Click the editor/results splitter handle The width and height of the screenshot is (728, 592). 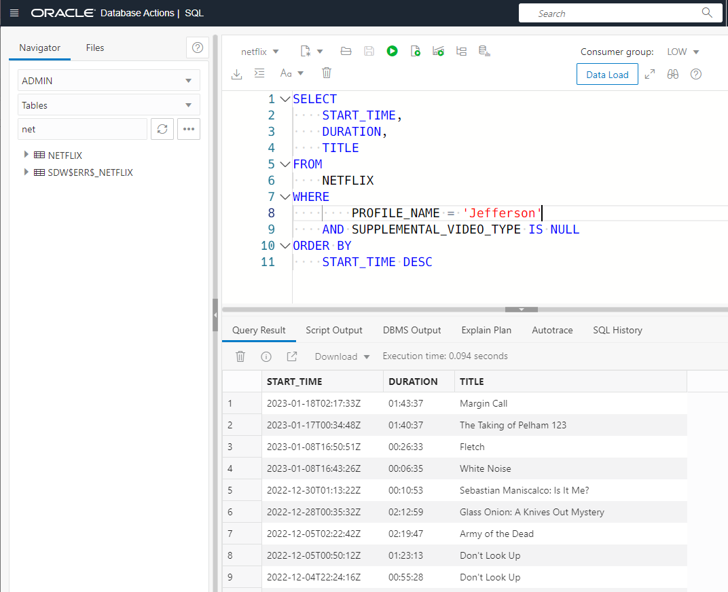[x=522, y=309]
